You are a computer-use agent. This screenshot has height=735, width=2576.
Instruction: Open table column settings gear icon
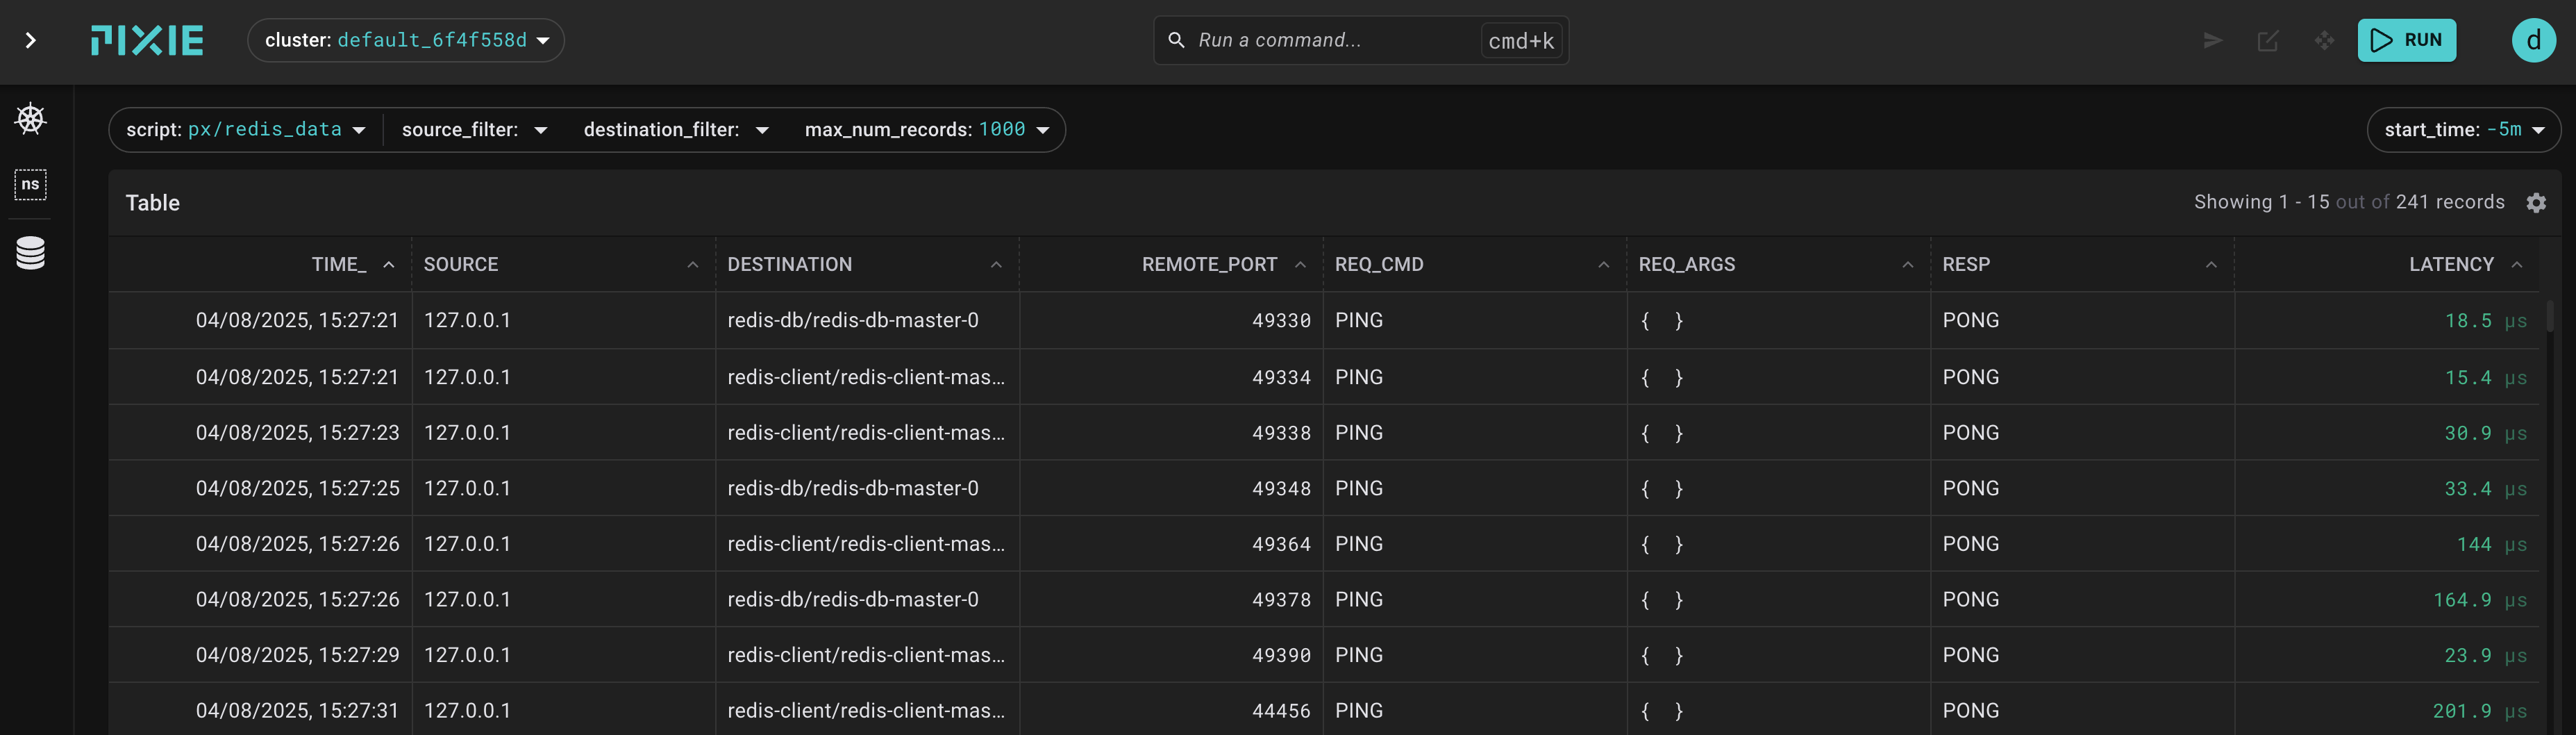tap(2536, 203)
